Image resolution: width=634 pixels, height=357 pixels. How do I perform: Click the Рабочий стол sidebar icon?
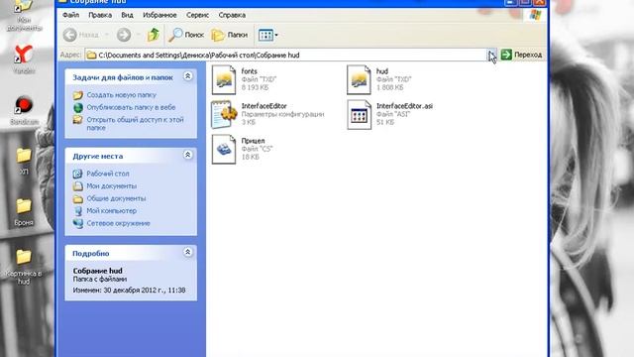pos(77,175)
